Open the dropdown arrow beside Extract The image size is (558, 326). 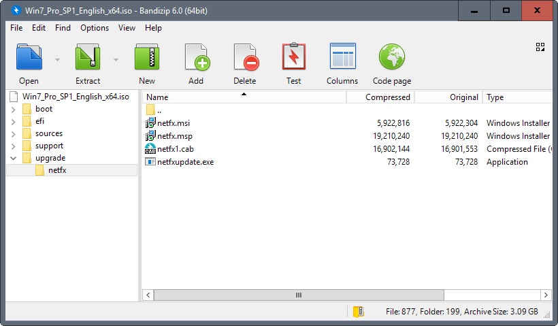click(116, 59)
